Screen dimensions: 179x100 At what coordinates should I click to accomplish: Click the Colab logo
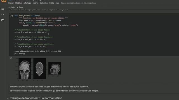click(4, 1)
